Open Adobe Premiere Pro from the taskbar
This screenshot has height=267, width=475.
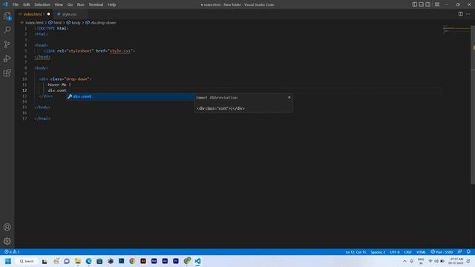[176, 261]
